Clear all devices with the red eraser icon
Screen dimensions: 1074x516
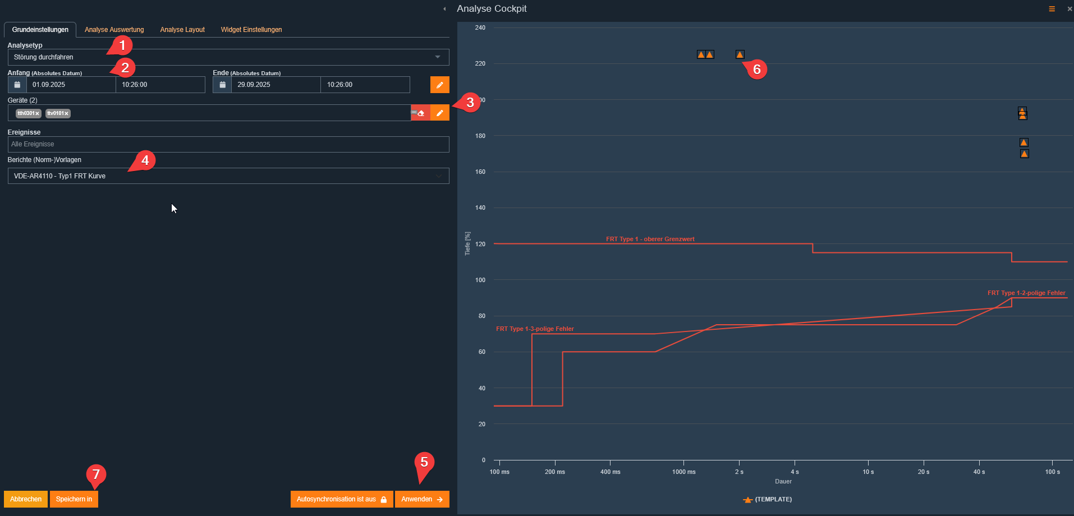tap(420, 113)
